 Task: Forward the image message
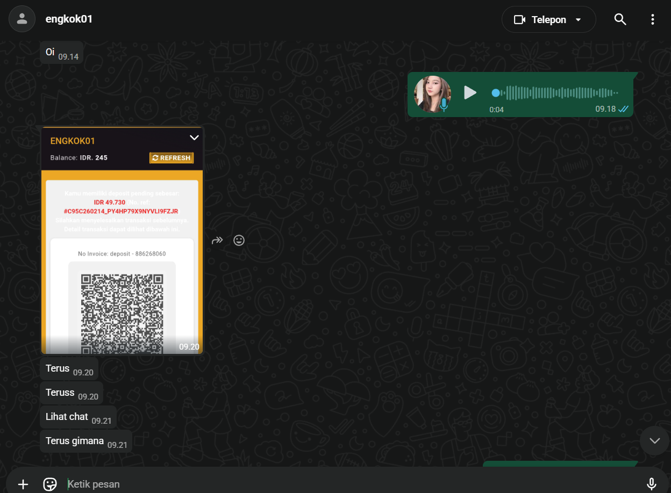(x=217, y=241)
